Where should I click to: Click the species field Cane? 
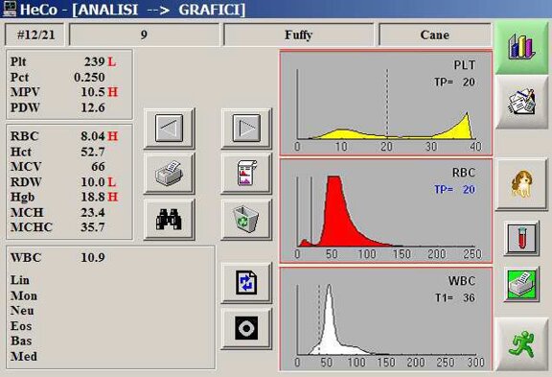click(435, 35)
